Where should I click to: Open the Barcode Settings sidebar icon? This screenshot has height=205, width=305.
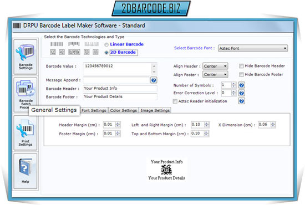coord(26,57)
